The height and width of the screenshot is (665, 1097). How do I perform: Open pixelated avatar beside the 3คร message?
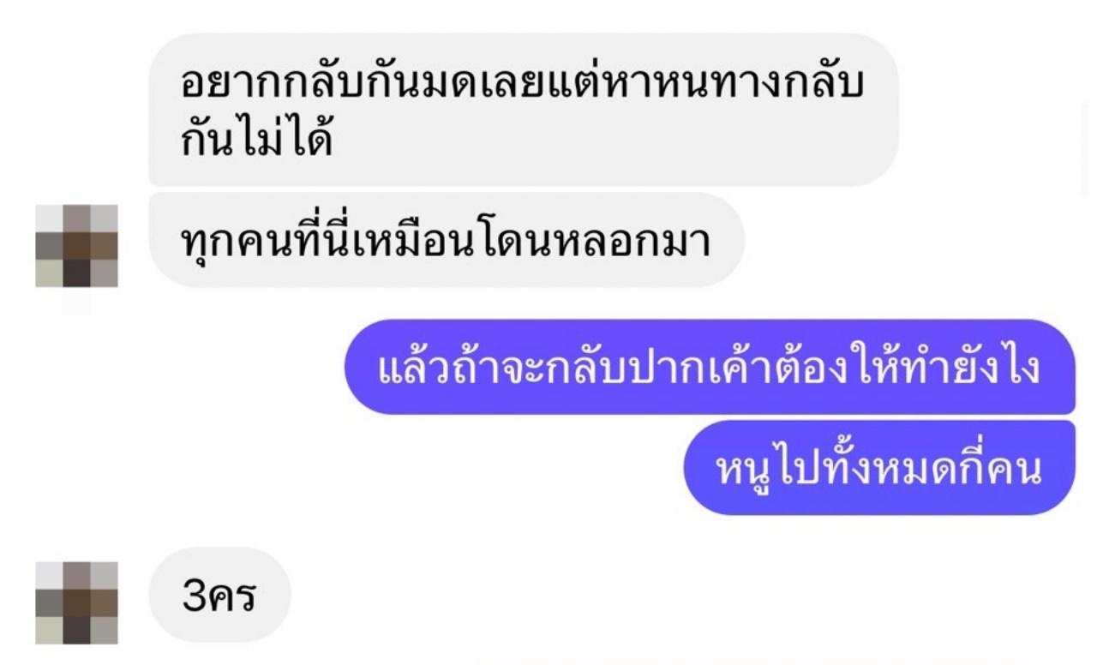pos(76,602)
